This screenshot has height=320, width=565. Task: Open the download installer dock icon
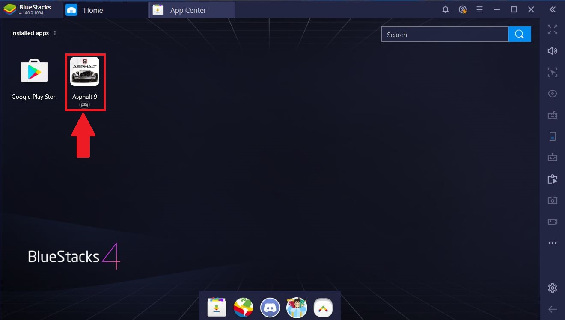(x=217, y=307)
